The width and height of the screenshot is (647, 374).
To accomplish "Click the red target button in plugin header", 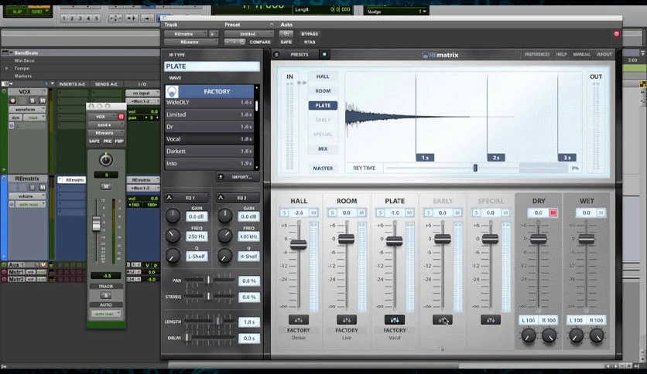I will pyautogui.click(x=617, y=34).
